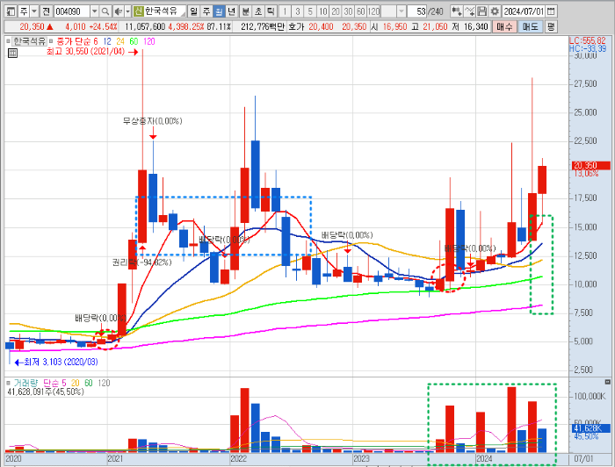Open chart settings gear icon
This screenshot has width=615, height=467.
pos(495,11)
